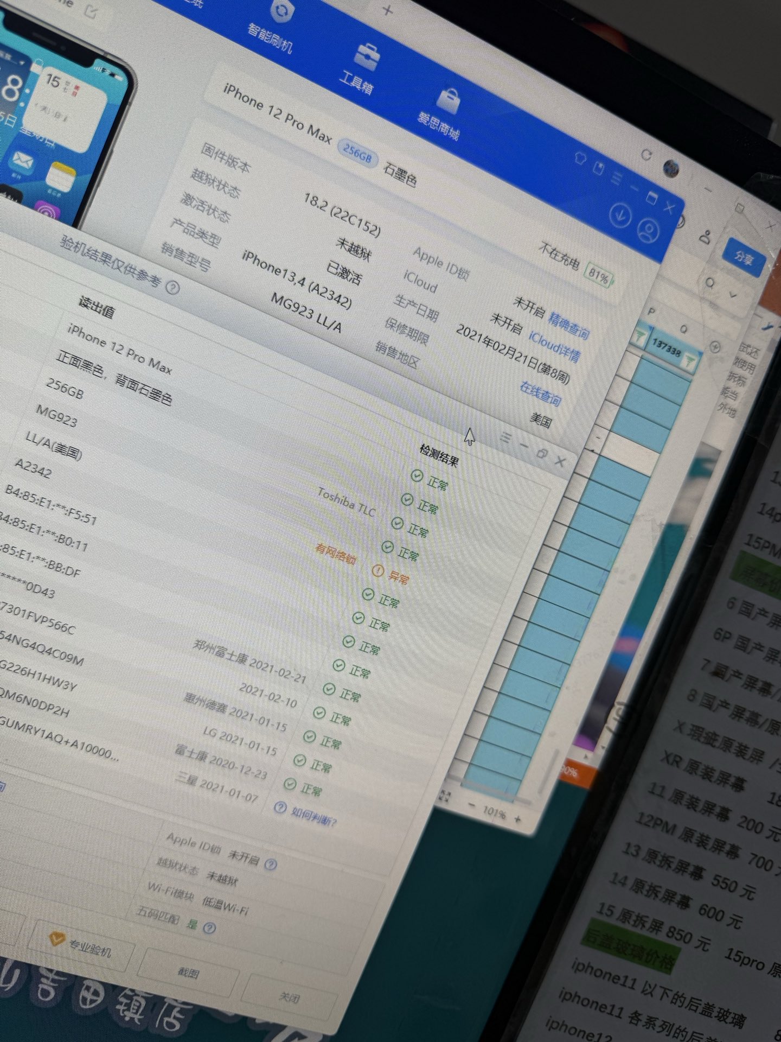This screenshot has width=781, height=1042.
Task: Open the filter dropdown under column P
Action: pyautogui.click(x=640, y=337)
